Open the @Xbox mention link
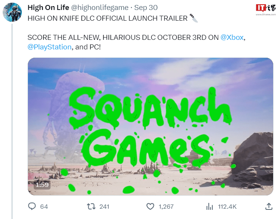 (232, 38)
